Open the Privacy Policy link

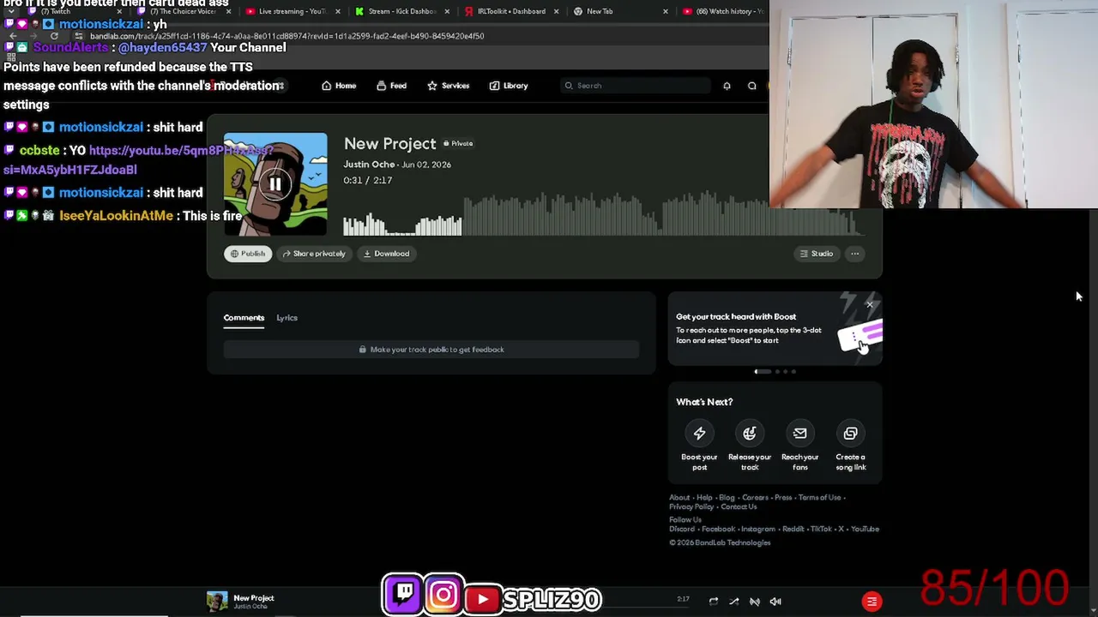pos(691,507)
